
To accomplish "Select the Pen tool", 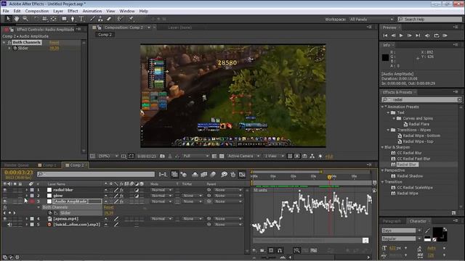I will point(73,19).
